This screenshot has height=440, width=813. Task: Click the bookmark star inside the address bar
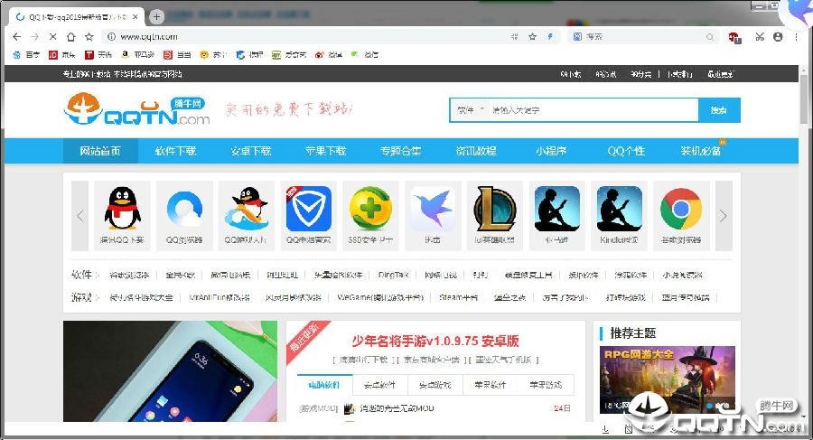532,37
